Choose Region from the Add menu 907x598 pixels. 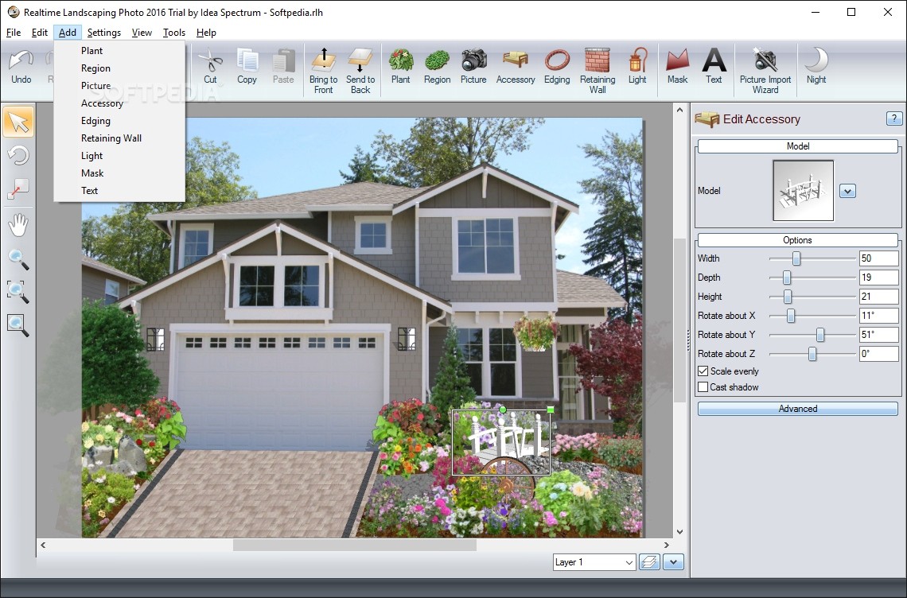pyautogui.click(x=119, y=68)
